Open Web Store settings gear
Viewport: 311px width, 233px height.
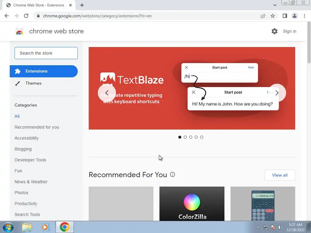275,31
